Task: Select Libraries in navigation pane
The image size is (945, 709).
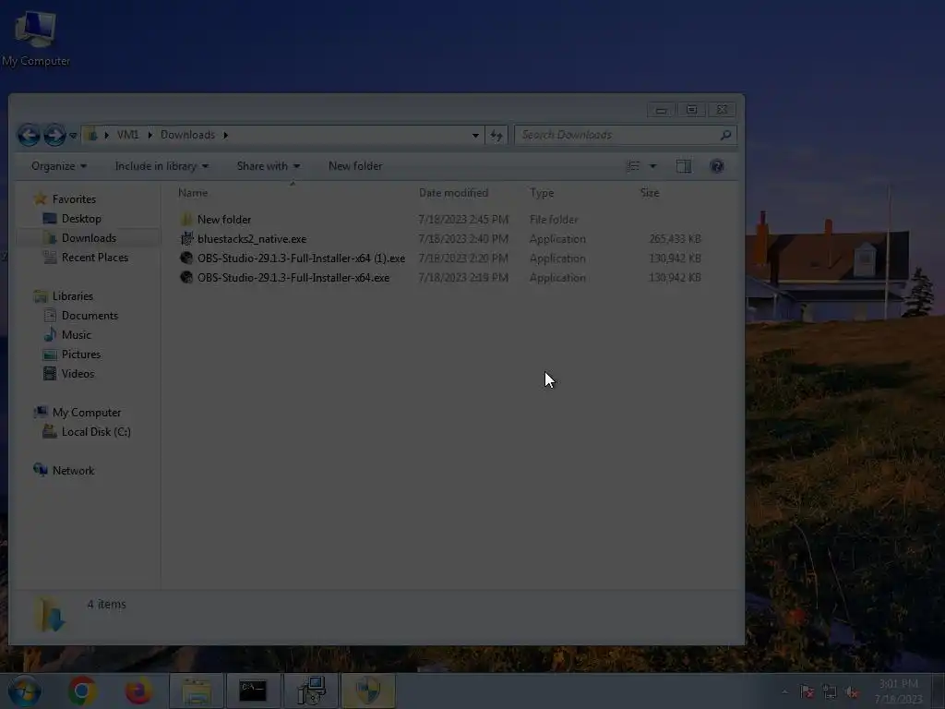Action: tap(72, 296)
